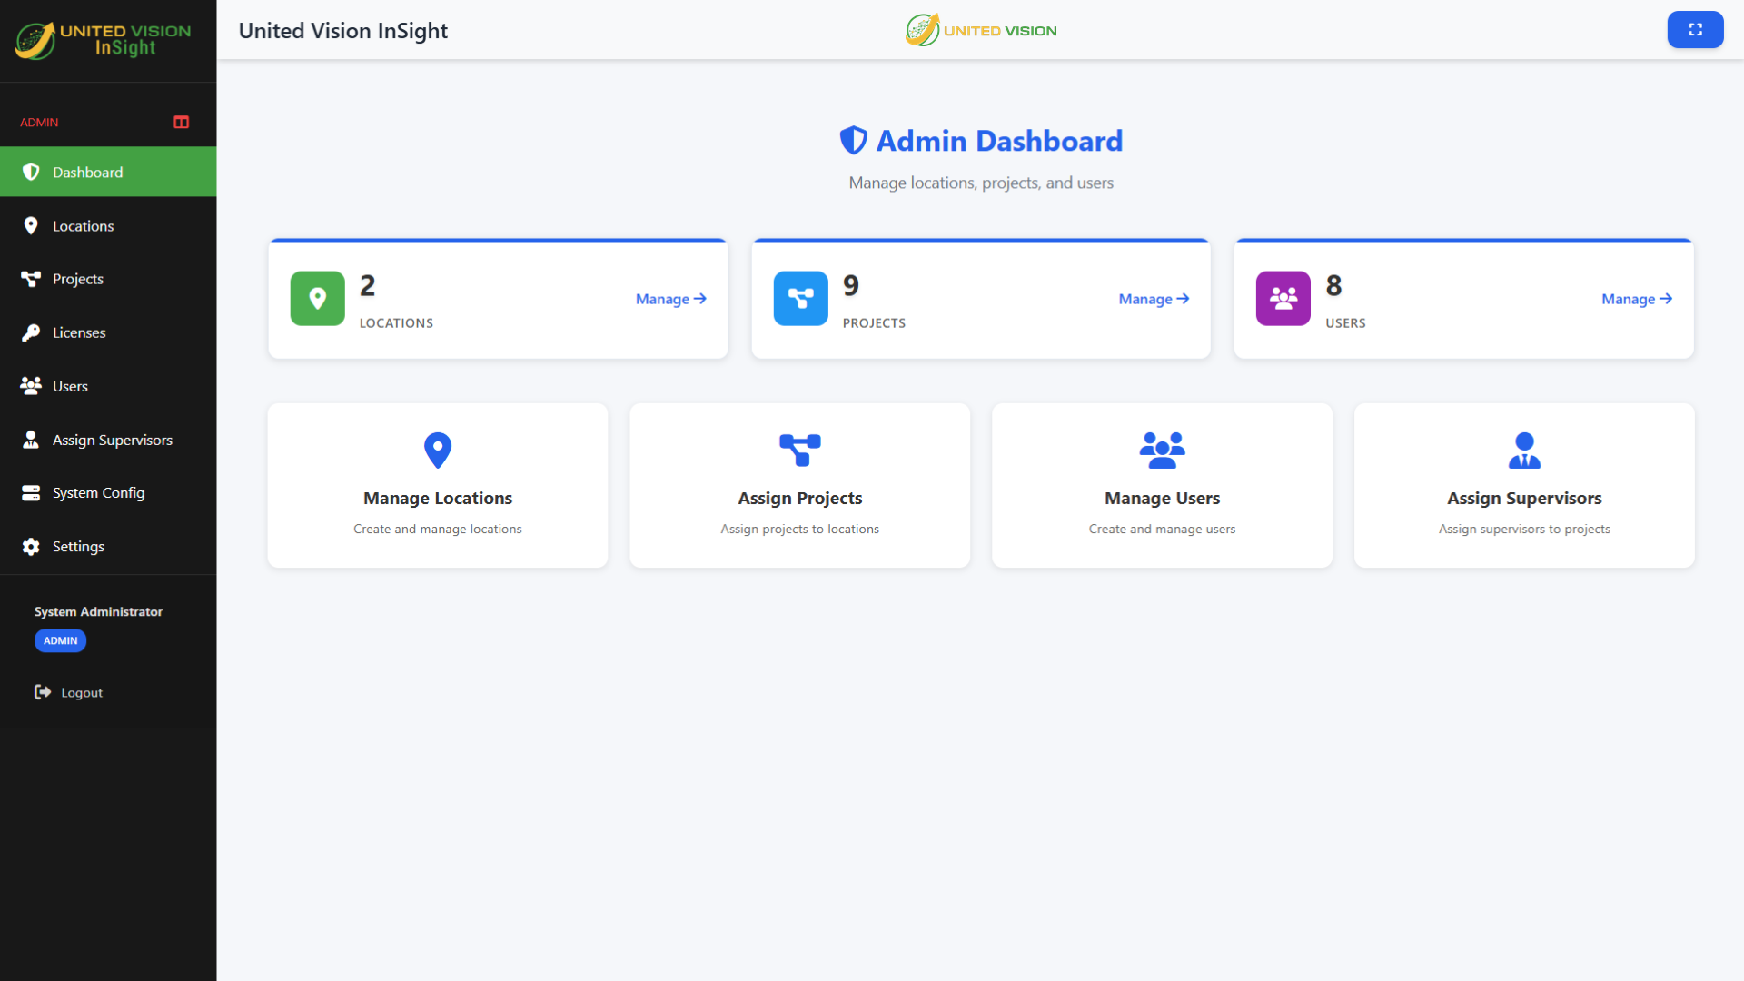Open Assign Supervisors in the sidebar

pyautogui.click(x=108, y=440)
